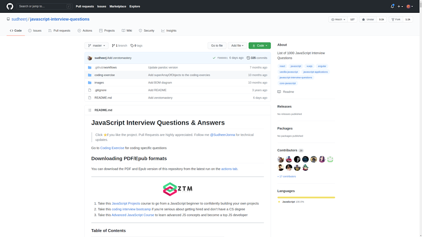The image size is (422, 237).
Task: Open Issues in top navigation
Action: point(101,6)
